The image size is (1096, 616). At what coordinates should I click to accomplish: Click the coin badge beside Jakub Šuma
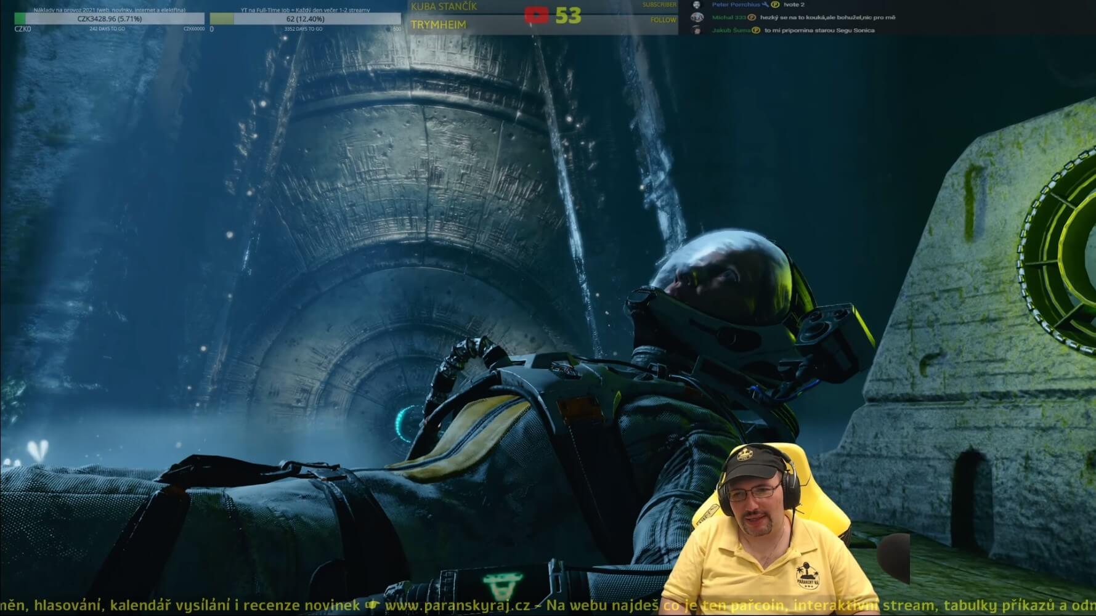click(755, 30)
